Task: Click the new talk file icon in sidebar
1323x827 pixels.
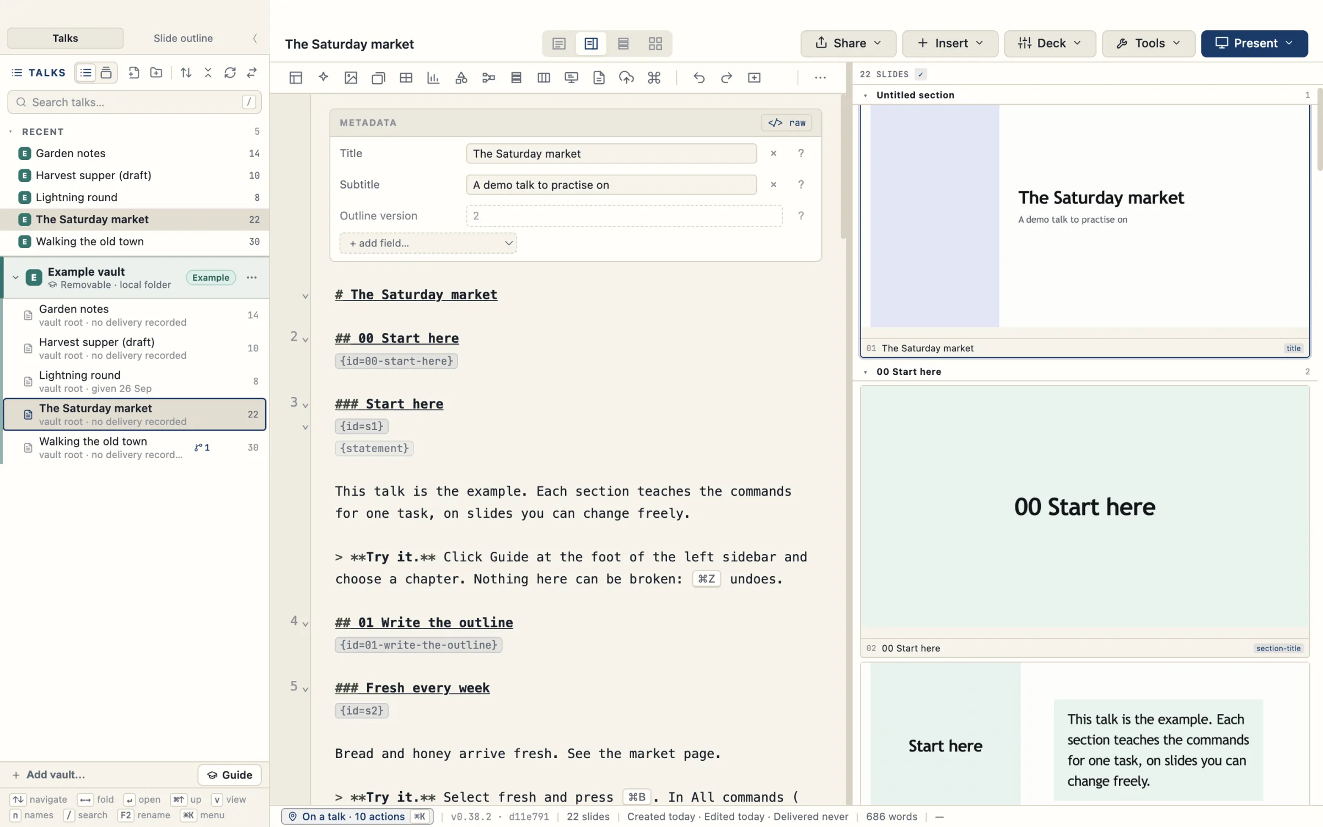Action: [133, 73]
